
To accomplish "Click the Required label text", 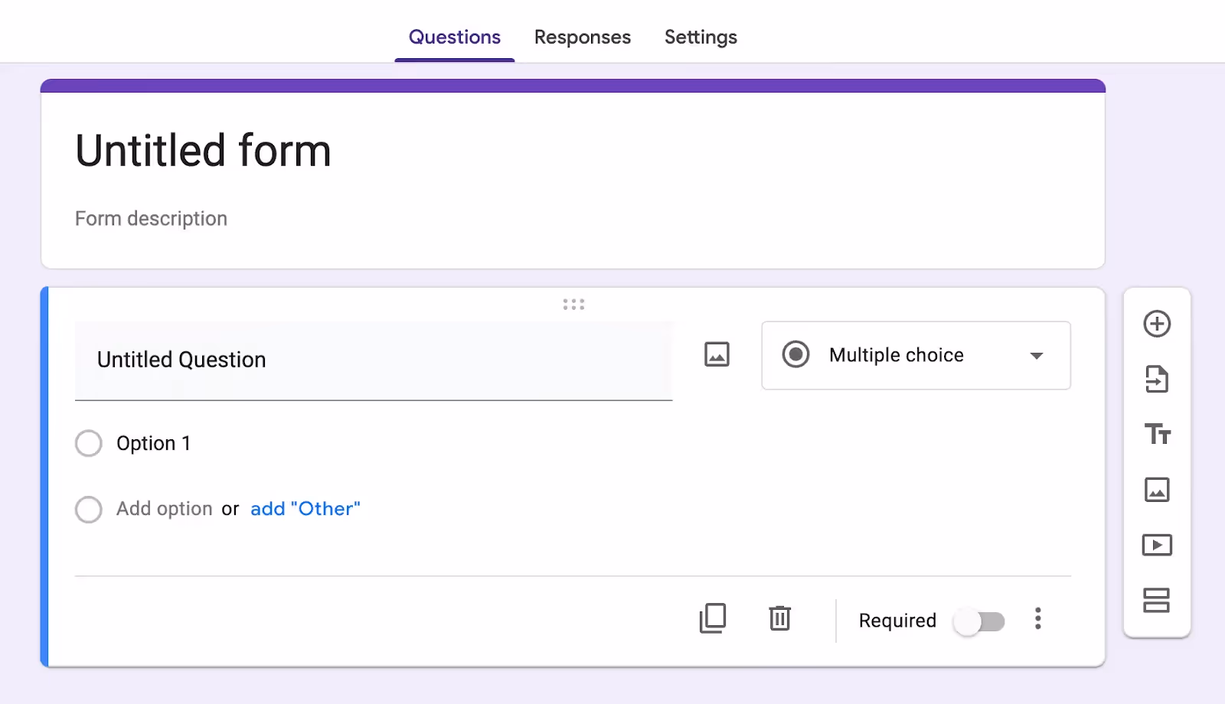I will (x=897, y=621).
